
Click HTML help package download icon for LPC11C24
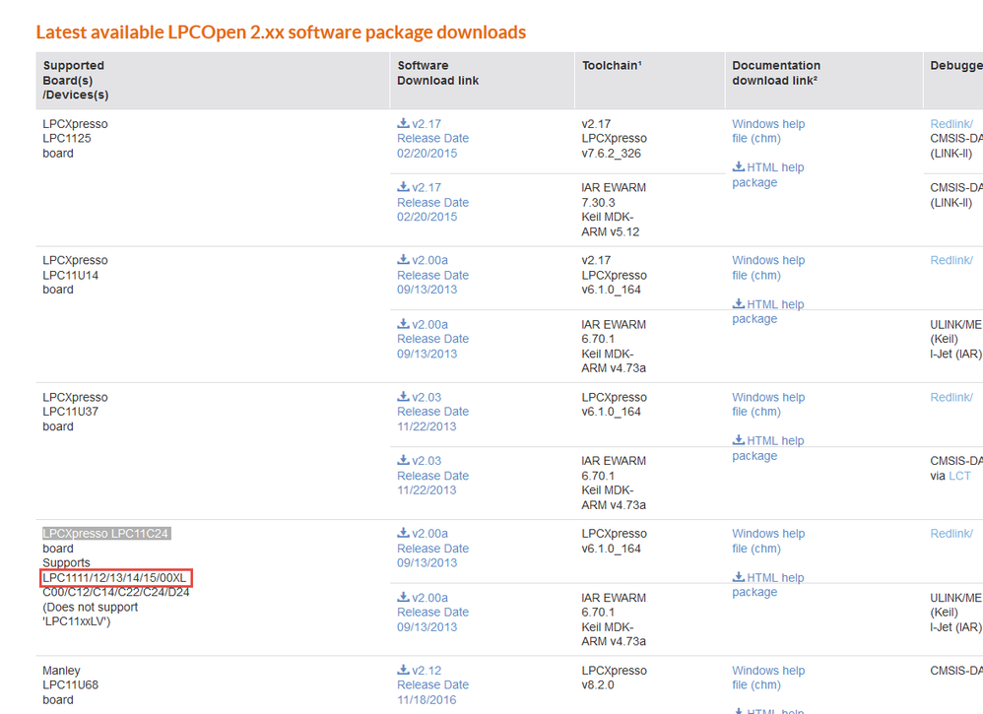(x=738, y=577)
